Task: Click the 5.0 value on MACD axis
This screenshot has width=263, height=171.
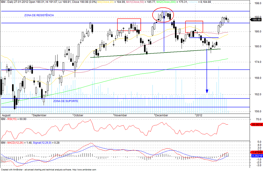Action: pos(259,142)
